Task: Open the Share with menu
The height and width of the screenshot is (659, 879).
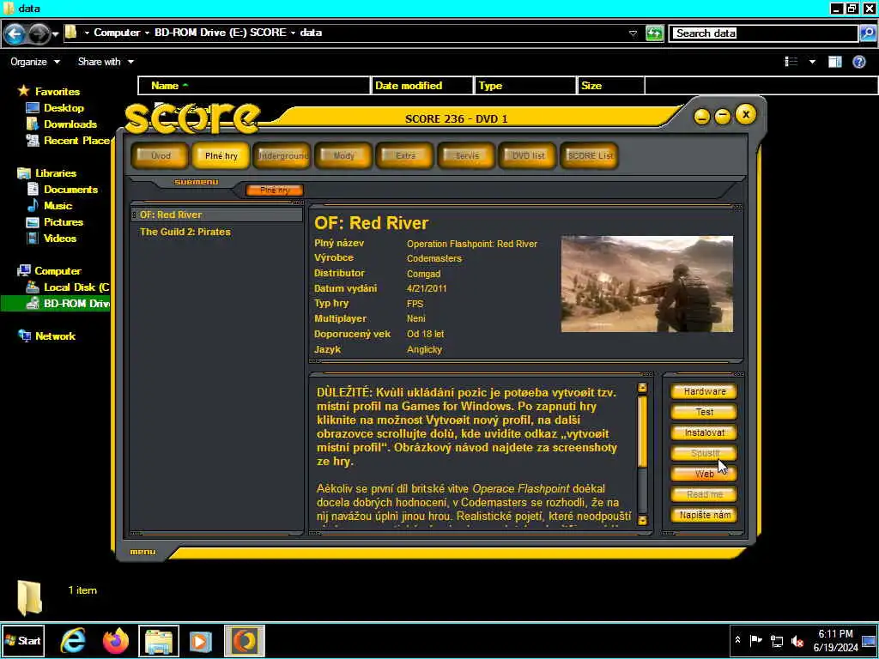Action: (106, 62)
